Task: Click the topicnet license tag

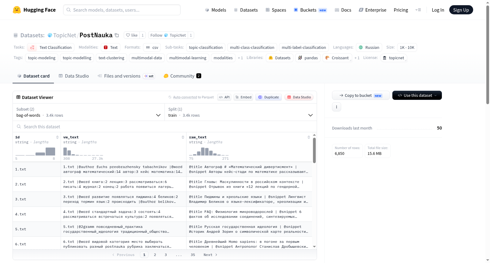Action: [394, 58]
